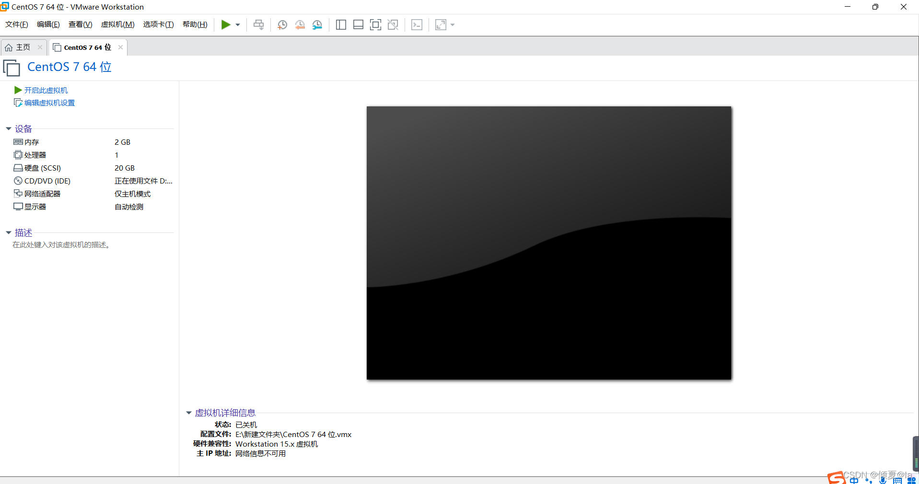Open the 帮助(H) menu
919x484 pixels.
tap(195, 24)
